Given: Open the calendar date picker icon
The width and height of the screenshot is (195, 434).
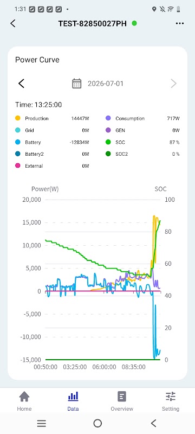Looking at the screenshot, I should point(76,84).
